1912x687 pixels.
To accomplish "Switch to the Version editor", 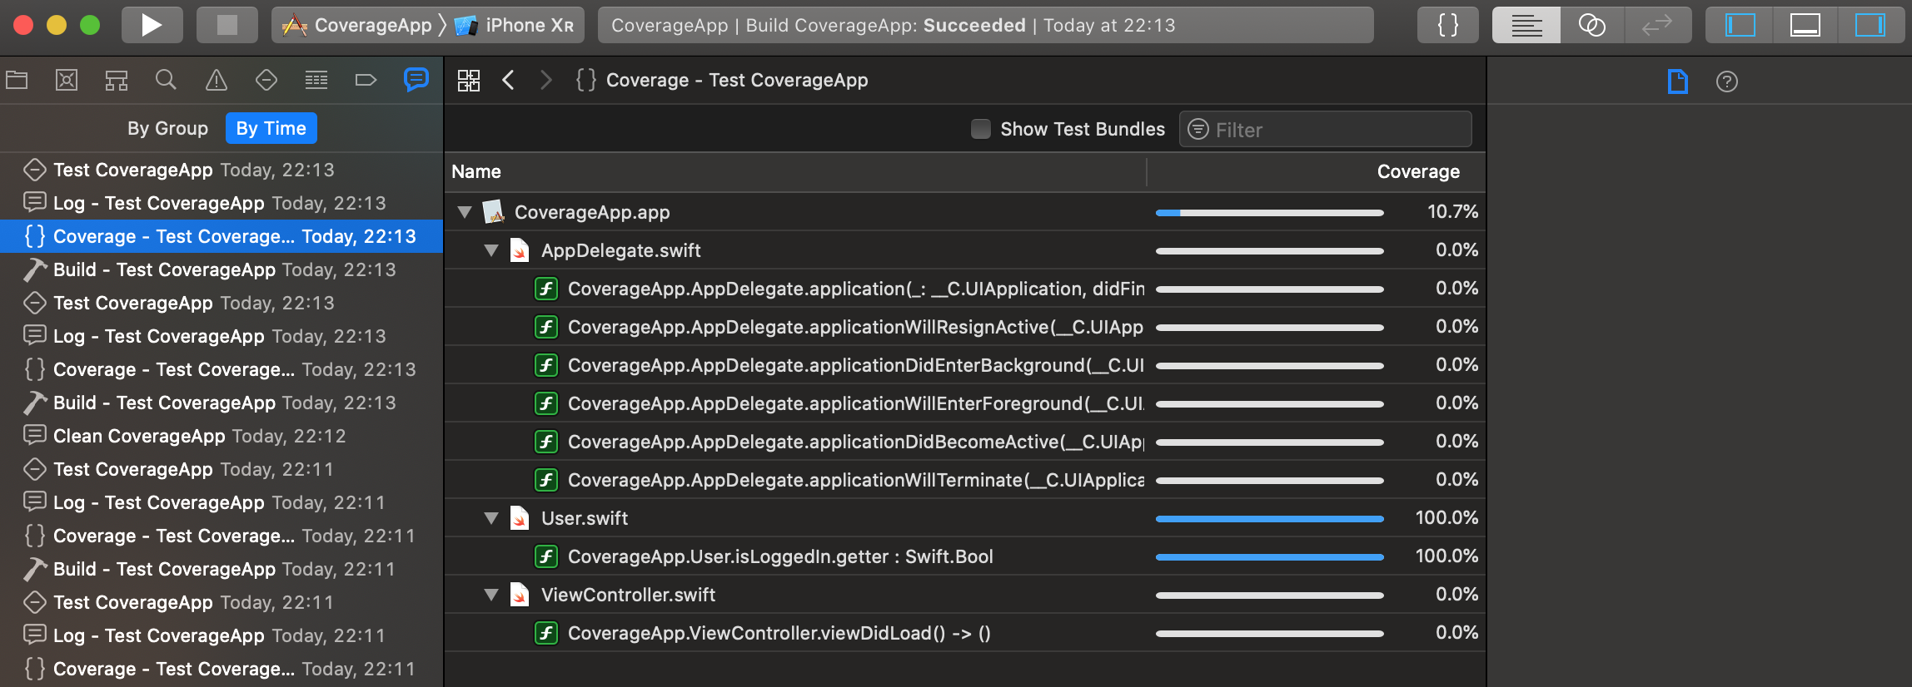I will click(1658, 25).
